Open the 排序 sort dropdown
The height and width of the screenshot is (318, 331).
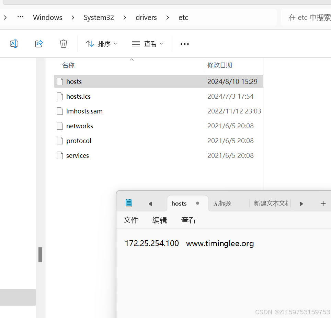click(101, 44)
